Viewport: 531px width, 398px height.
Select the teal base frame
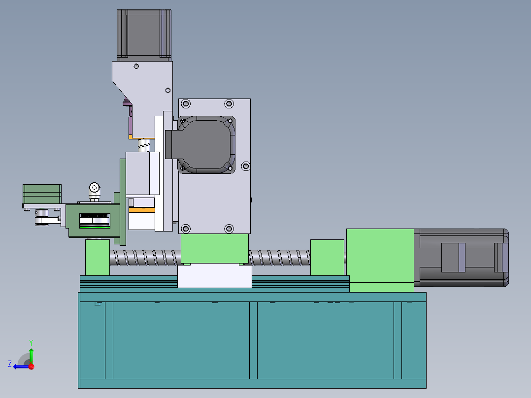[252, 340]
